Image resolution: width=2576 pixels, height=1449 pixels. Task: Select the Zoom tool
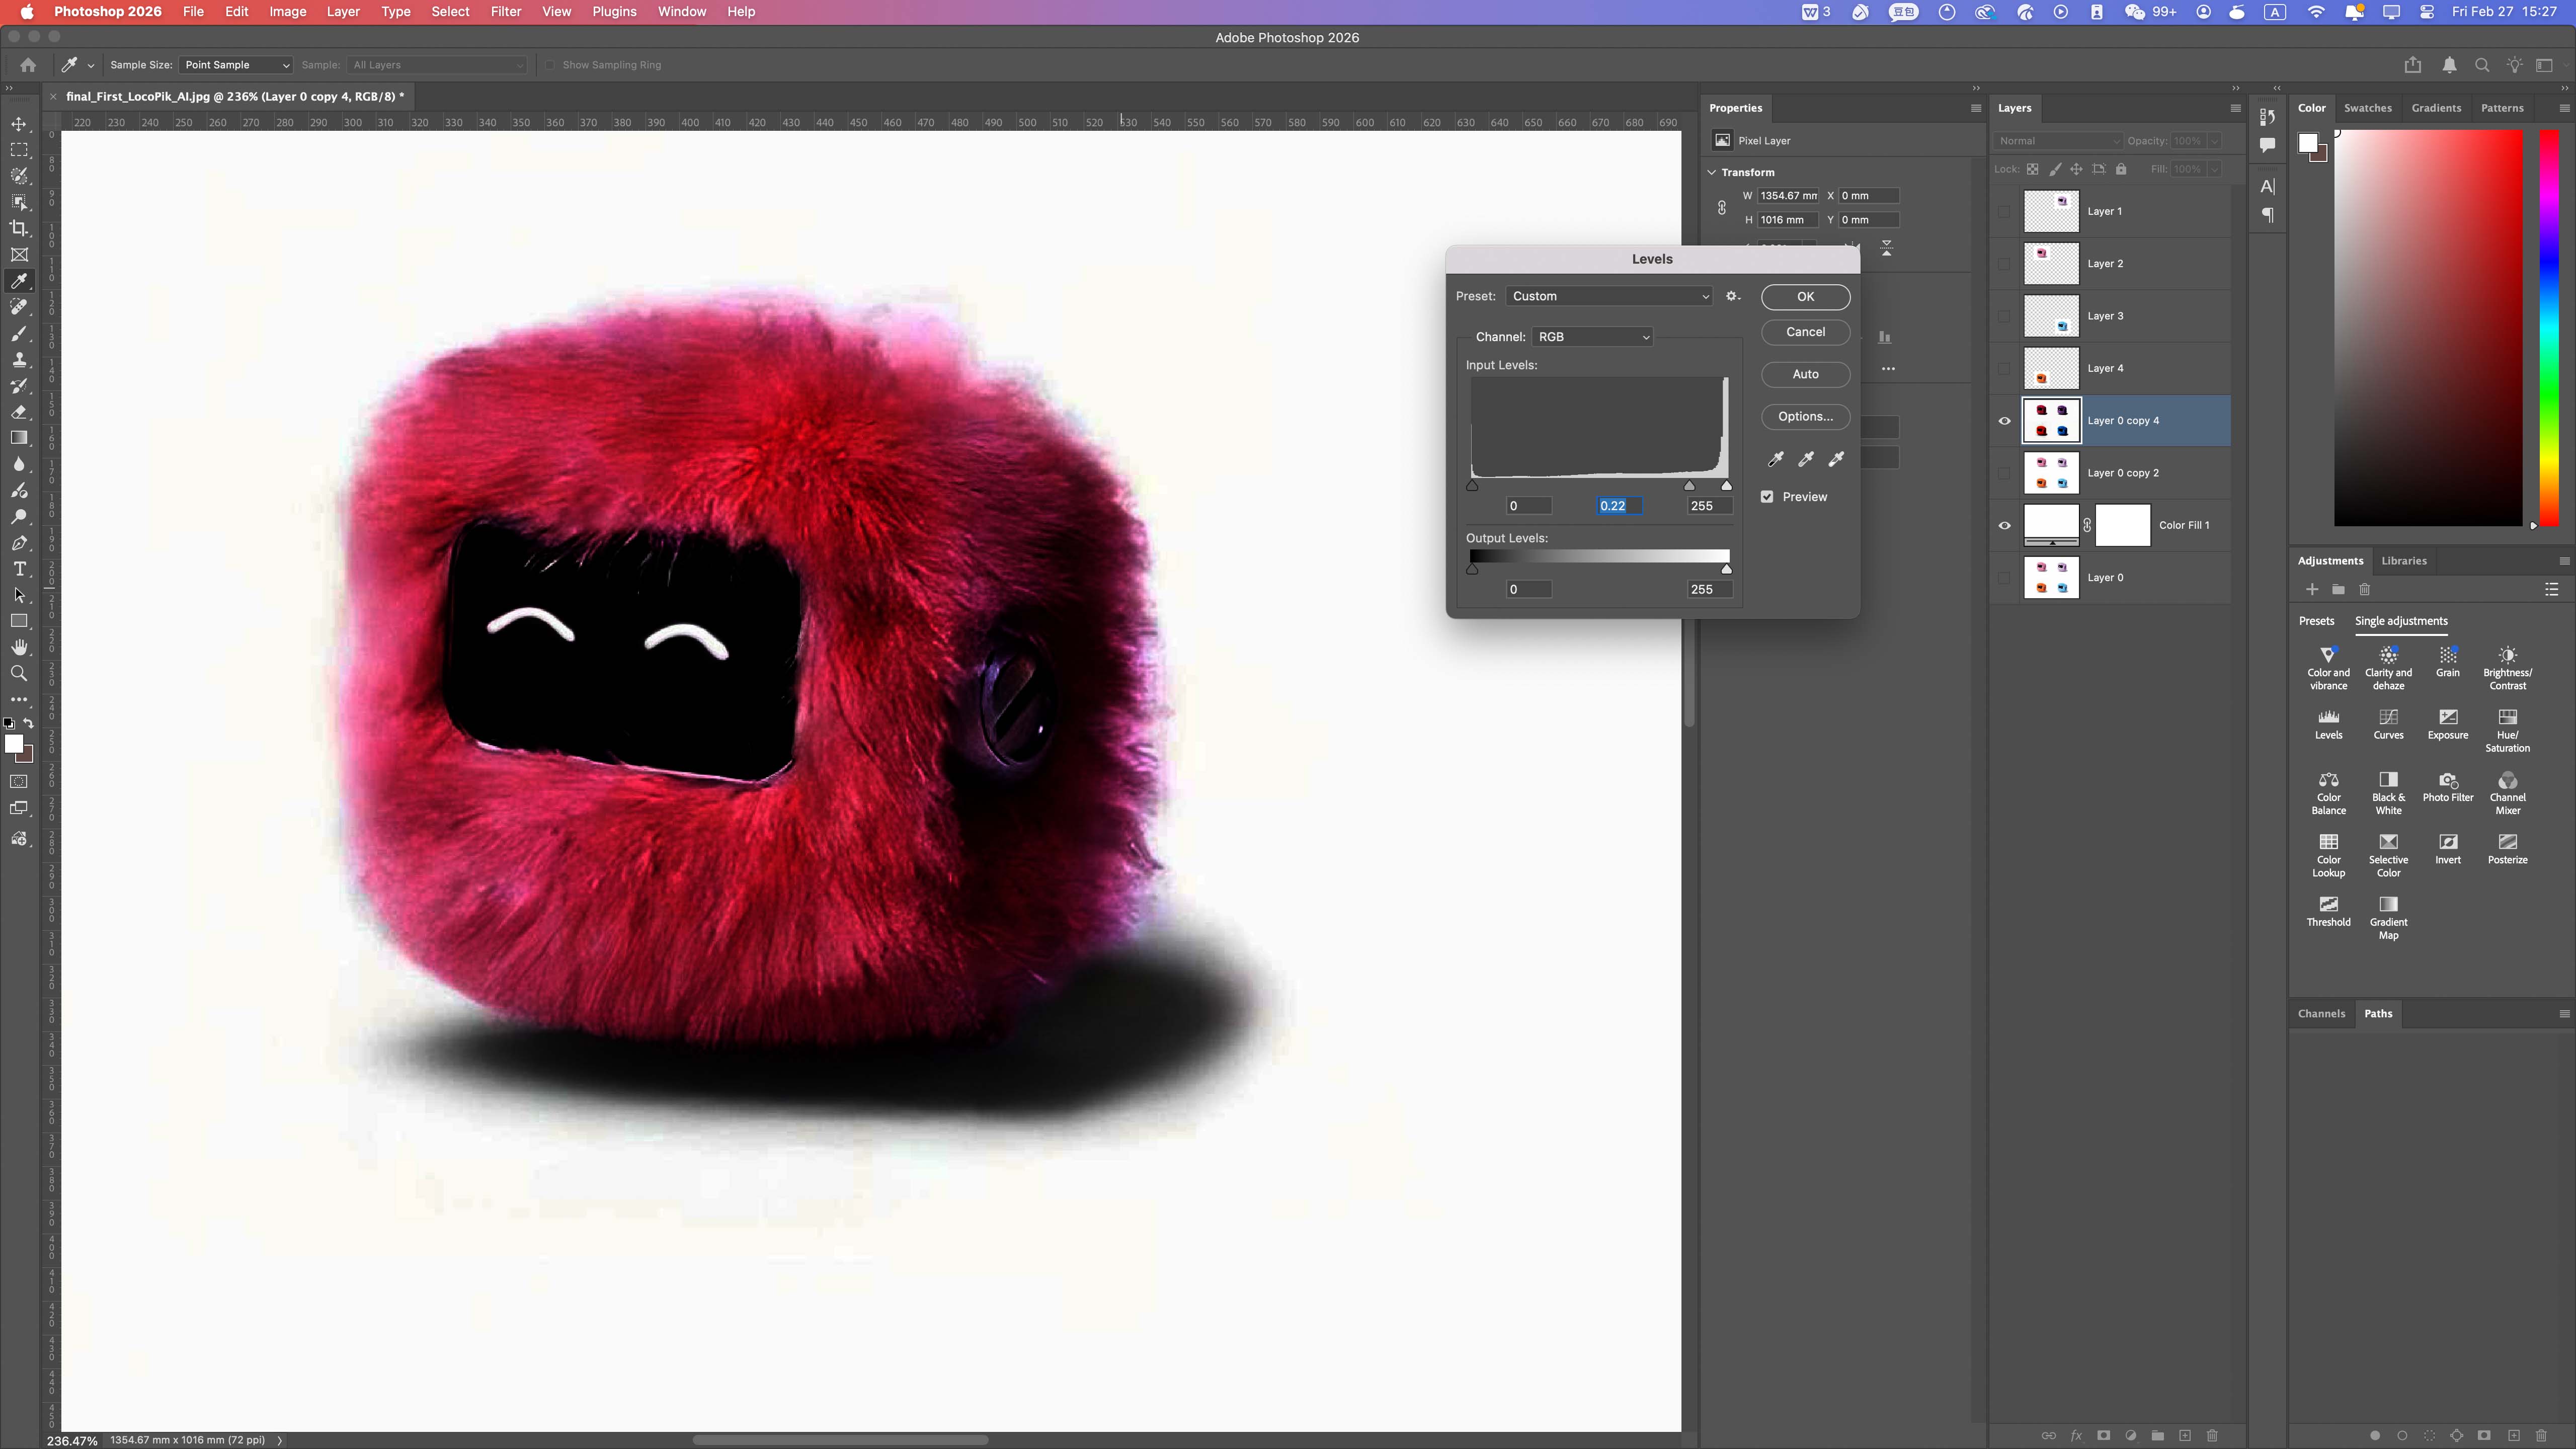(19, 673)
